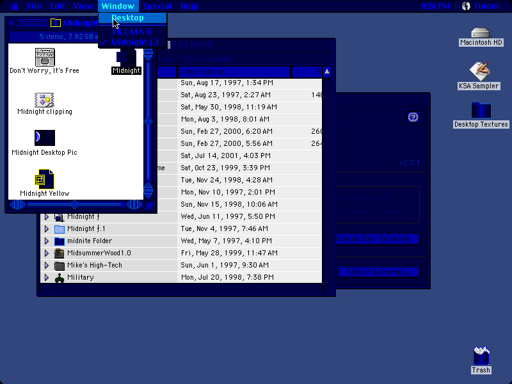
Task: Click the menu bar clock
Action: pos(435,6)
